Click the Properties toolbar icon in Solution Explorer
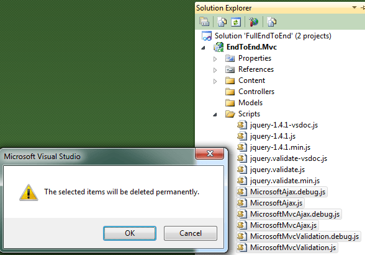The height and width of the screenshot is (255, 365). click(204, 22)
